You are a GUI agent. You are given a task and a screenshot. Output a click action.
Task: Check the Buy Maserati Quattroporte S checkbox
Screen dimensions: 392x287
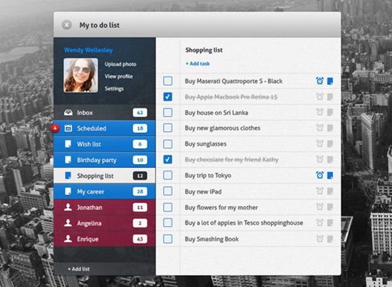coord(167,81)
